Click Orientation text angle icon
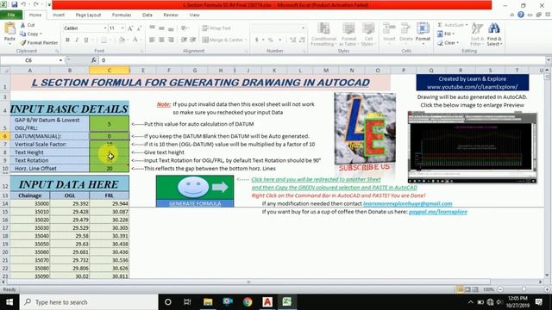The width and height of the screenshot is (552, 310). tap(184, 28)
